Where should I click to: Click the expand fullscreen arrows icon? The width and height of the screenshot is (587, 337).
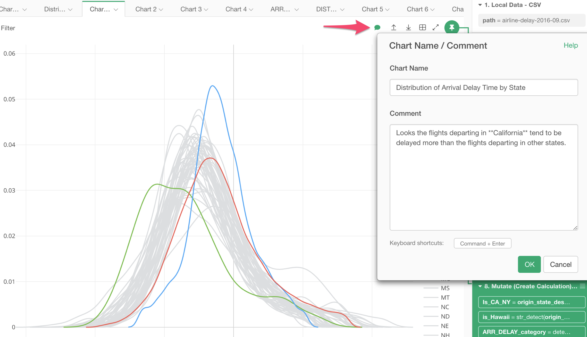[435, 27]
